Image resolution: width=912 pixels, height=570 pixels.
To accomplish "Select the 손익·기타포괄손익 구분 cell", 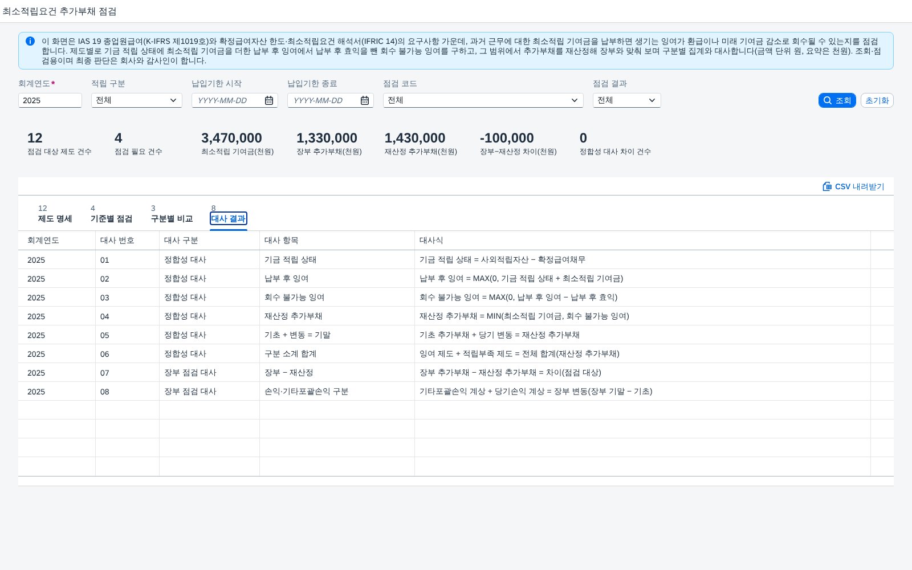I will 337,392.
